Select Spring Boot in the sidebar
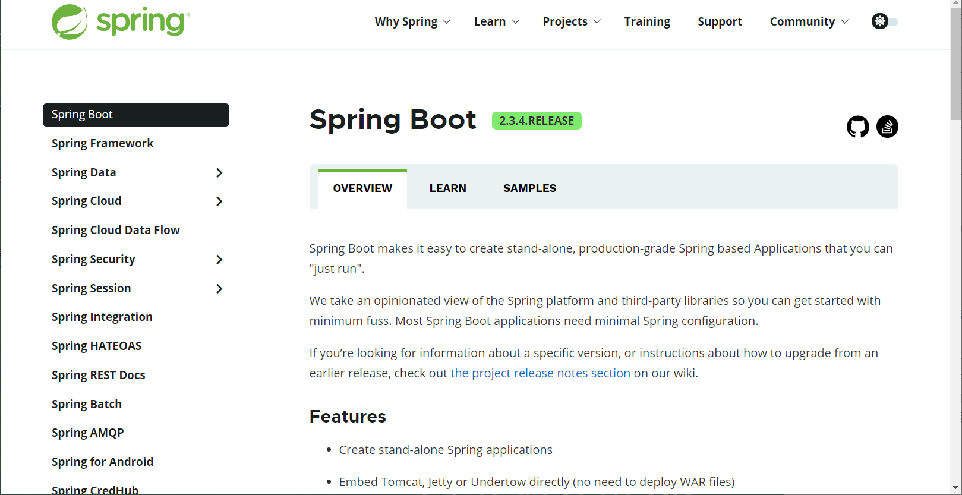The width and height of the screenshot is (962, 495). pyautogui.click(x=136, y=115)
